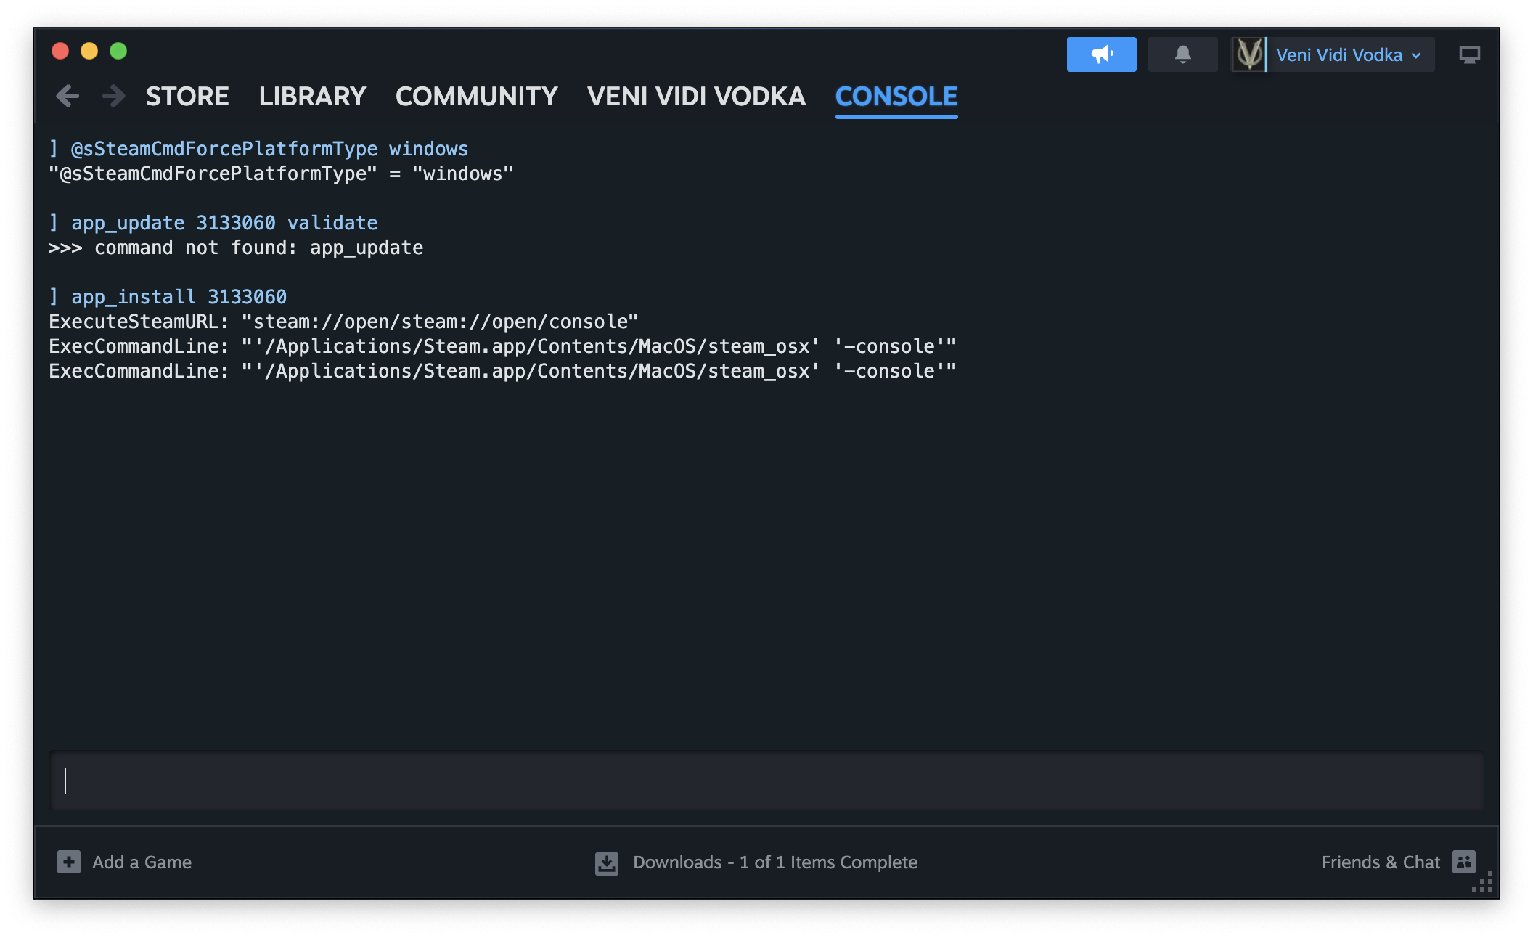Click the forward navigation arrow

click(113, 96)
